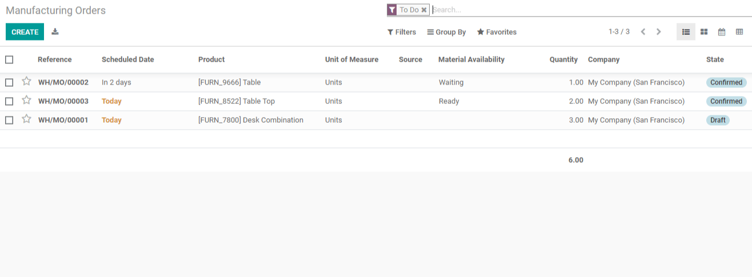
Task: Remove the To Do filter tag
Action: tap(424, 10)
